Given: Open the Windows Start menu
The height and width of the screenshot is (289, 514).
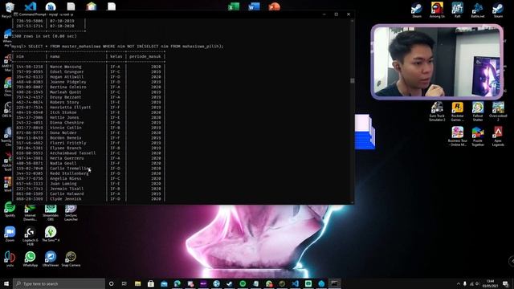Looking at the screenshot, I should tap(6, 283).
